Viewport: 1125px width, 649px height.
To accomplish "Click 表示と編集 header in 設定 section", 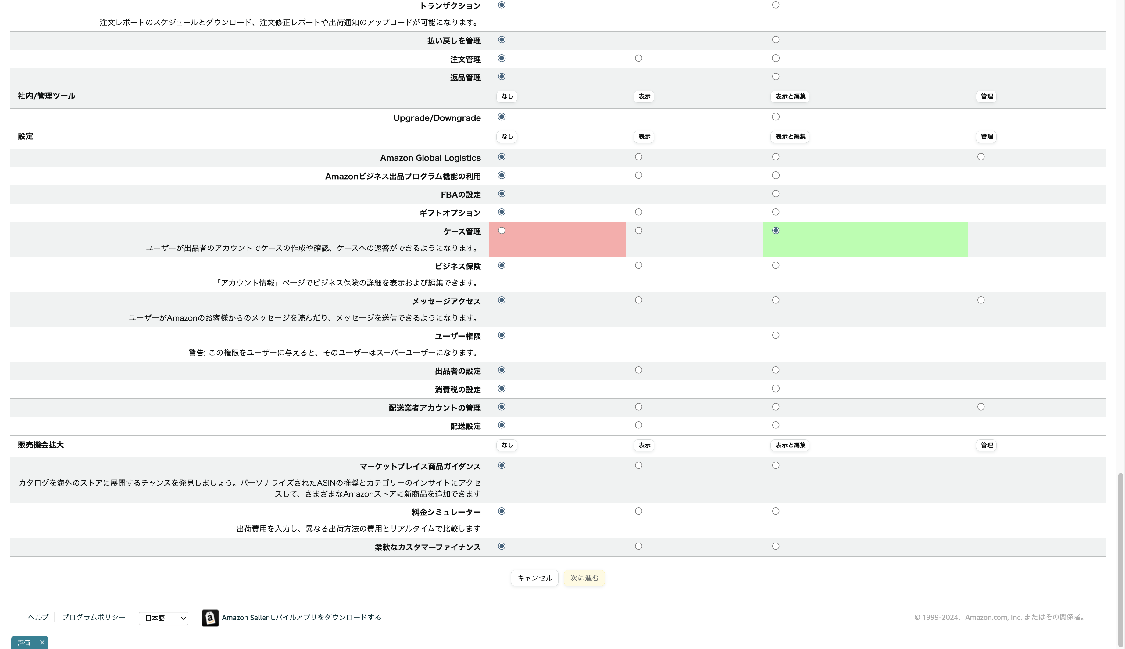I will click(790, 136).
